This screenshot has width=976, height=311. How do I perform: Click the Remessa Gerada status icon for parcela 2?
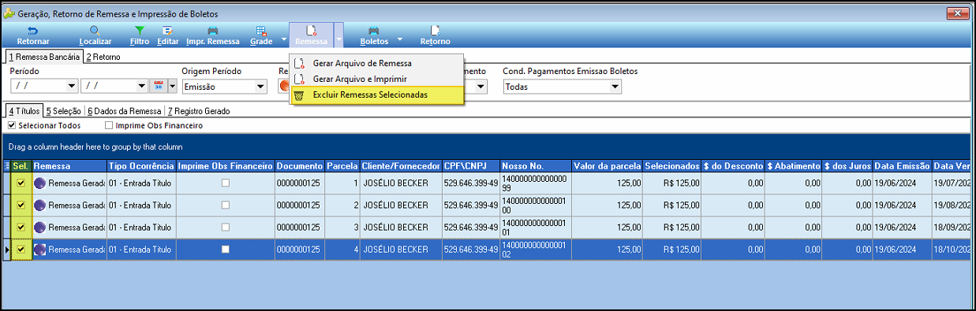click(x=40, y=205)
